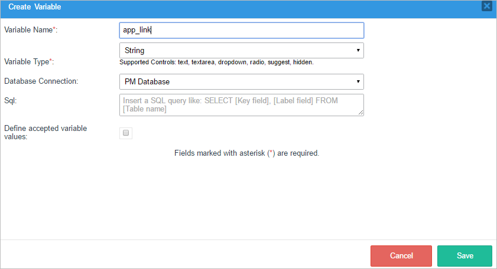Click the Database Connection label

41,81
